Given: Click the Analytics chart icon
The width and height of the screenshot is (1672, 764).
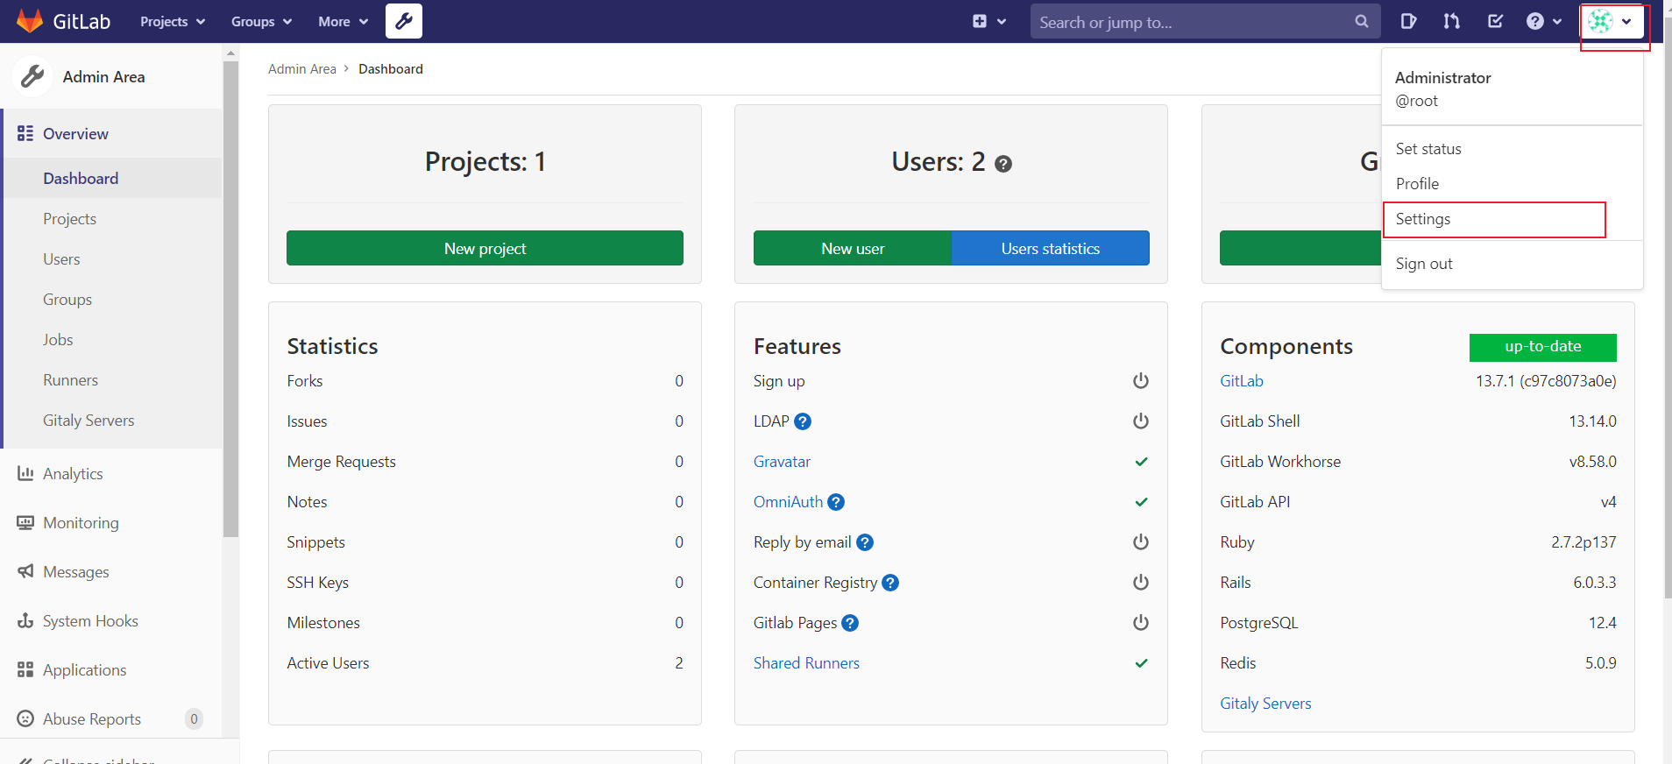Looking at the screenshot, I should click(x=25, y=473).
